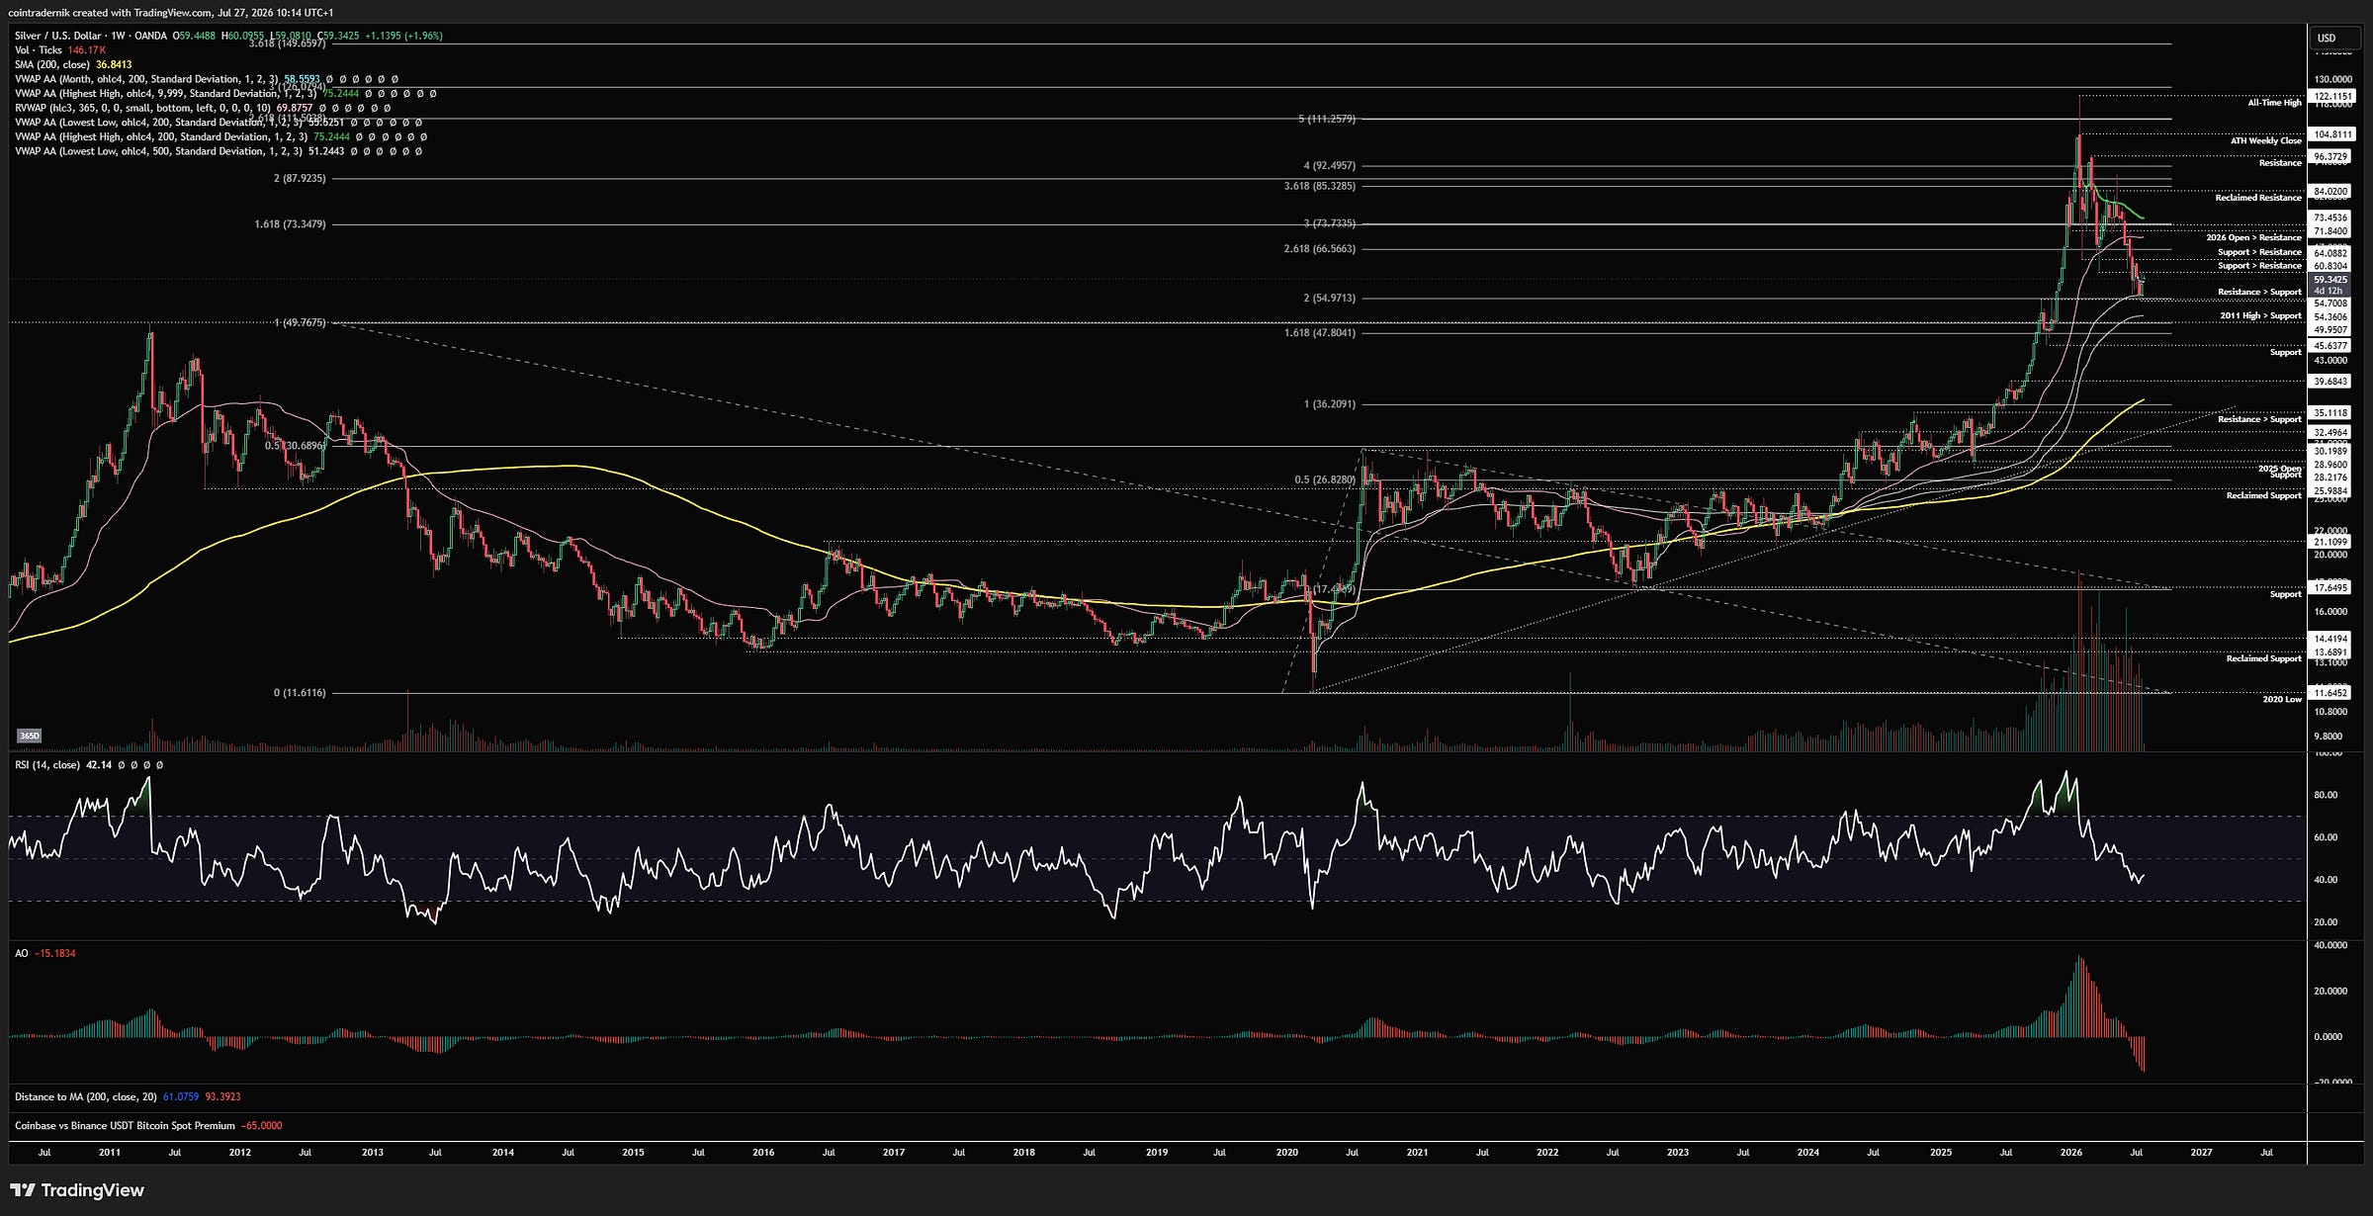
Task: Select the ATH Weekly Close annotation
Action: [2266, 140]
